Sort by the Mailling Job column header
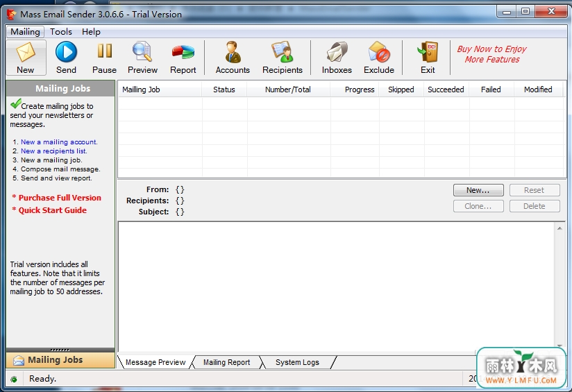Viewport: 572px width, 392px height. (x=160, y=90)
